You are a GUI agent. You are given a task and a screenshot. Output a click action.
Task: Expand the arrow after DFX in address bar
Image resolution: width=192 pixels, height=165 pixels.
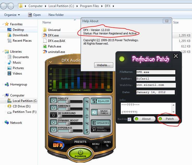coord(113,6)
